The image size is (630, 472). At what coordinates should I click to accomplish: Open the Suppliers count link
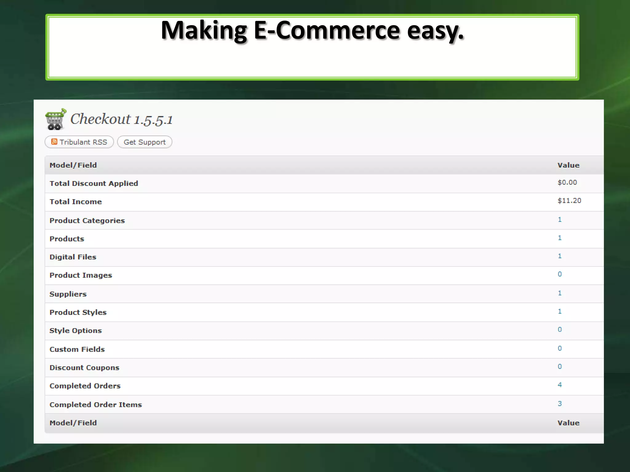[x=560, y=293]
